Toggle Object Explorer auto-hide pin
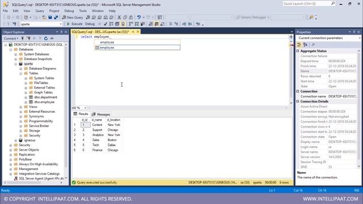363x204 pixels. coord(61,32)
